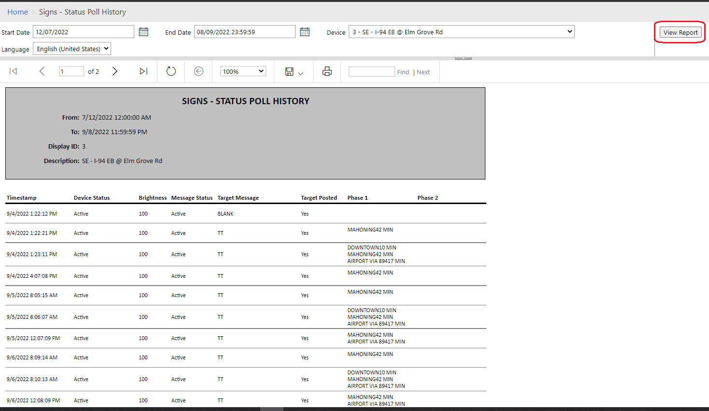Click Find in report toolbar
The width and height of the screenshot is (709, 411).
[x=403, y=72]
